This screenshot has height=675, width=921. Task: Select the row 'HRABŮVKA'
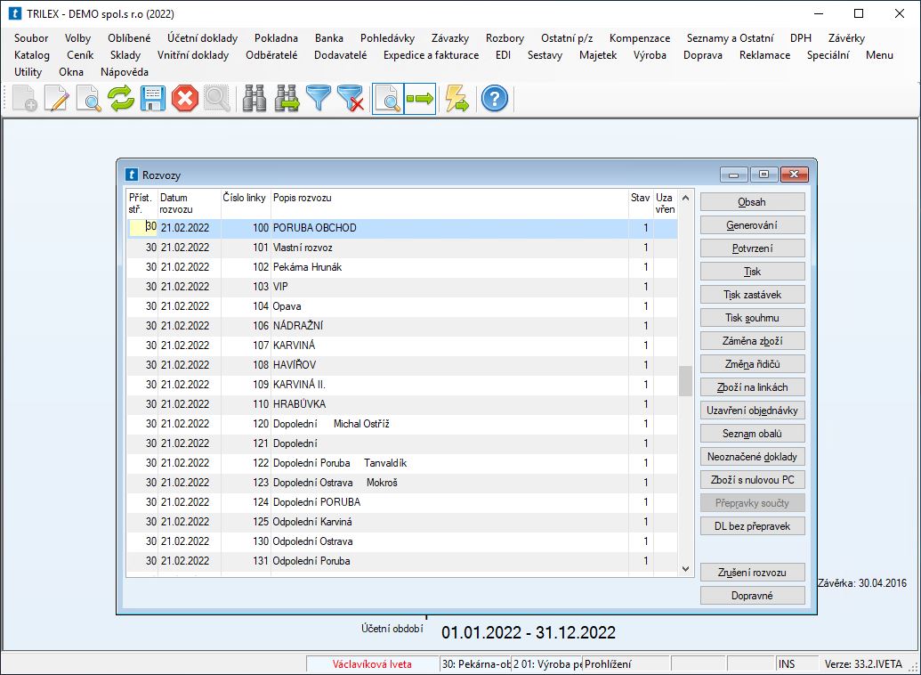[x=401, y=404]
